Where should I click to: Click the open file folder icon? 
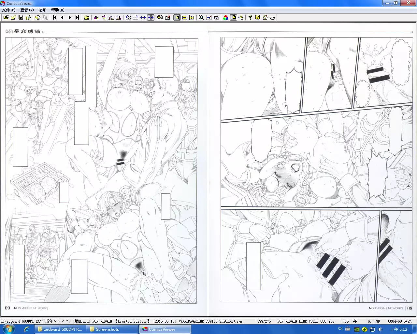click(6, 18)
